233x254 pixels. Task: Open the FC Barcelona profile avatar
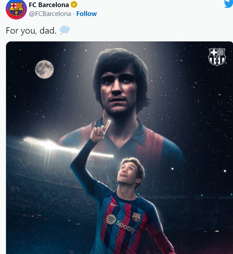[x=16, y=9]
